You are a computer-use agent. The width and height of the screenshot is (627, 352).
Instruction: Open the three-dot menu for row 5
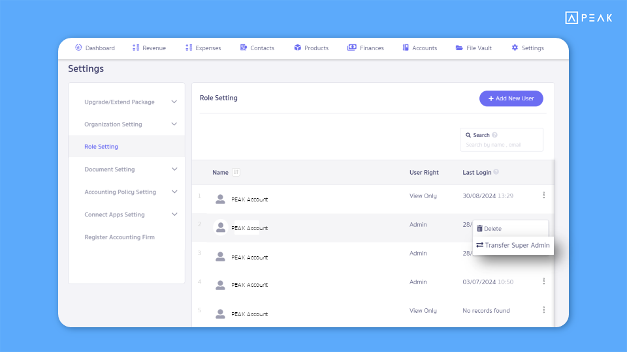544,310
